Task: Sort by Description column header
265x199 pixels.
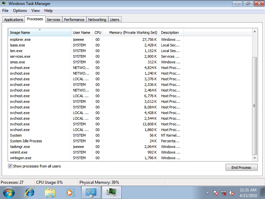Action: coord(171,32)
